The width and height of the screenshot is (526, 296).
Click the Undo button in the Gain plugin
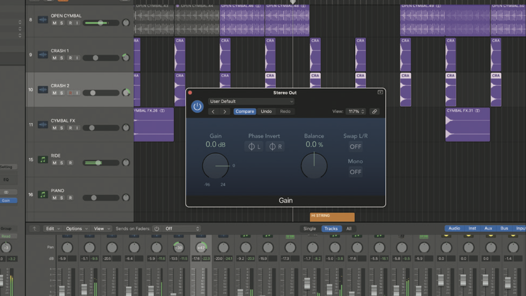266,111
